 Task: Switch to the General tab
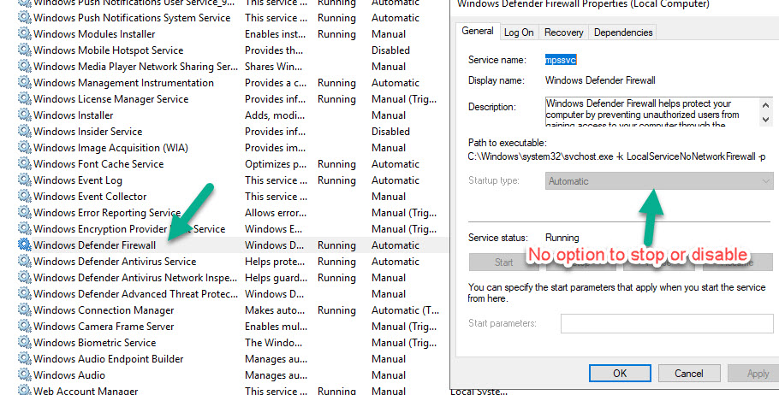478,31
